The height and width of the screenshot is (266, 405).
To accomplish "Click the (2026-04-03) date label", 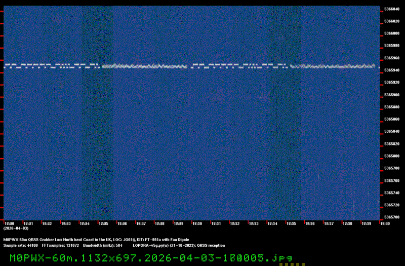I will 13,228.
